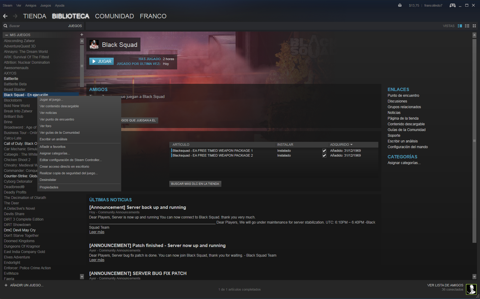Go back with the left arrow

(5, 16)
